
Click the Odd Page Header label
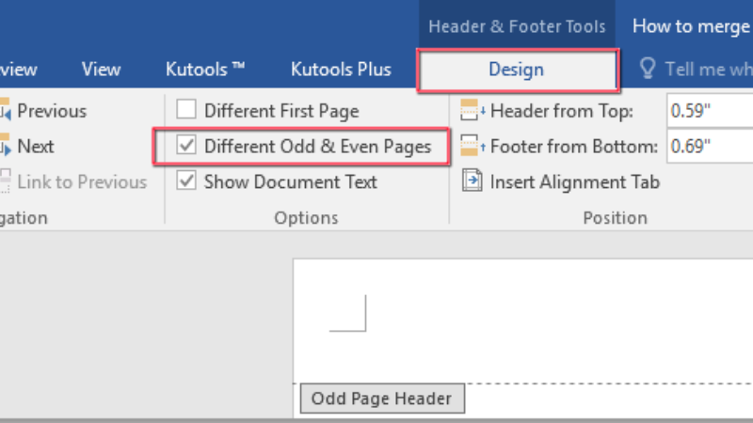coord(381,399)
